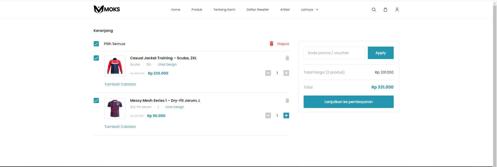497x167 pixels.
Task: Toggle the Pilih Semua checkbox
Action: 96,44
